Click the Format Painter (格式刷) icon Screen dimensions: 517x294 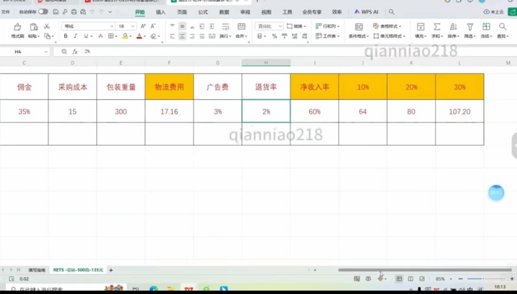click(x=17, y=26)
